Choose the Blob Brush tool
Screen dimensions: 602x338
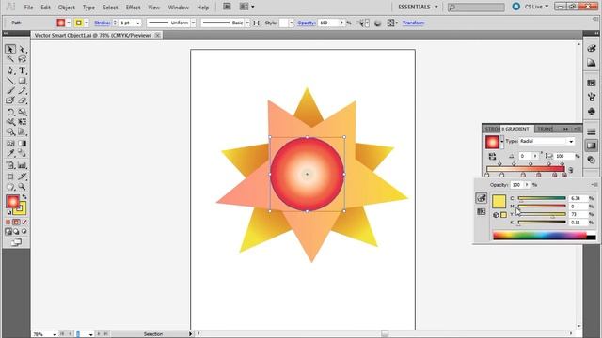coord(10,100)
